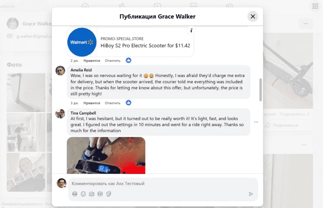323x208 pixels.
Task: Click the dialog's vertical scrollbar thumb
Action: coord(260,90)
